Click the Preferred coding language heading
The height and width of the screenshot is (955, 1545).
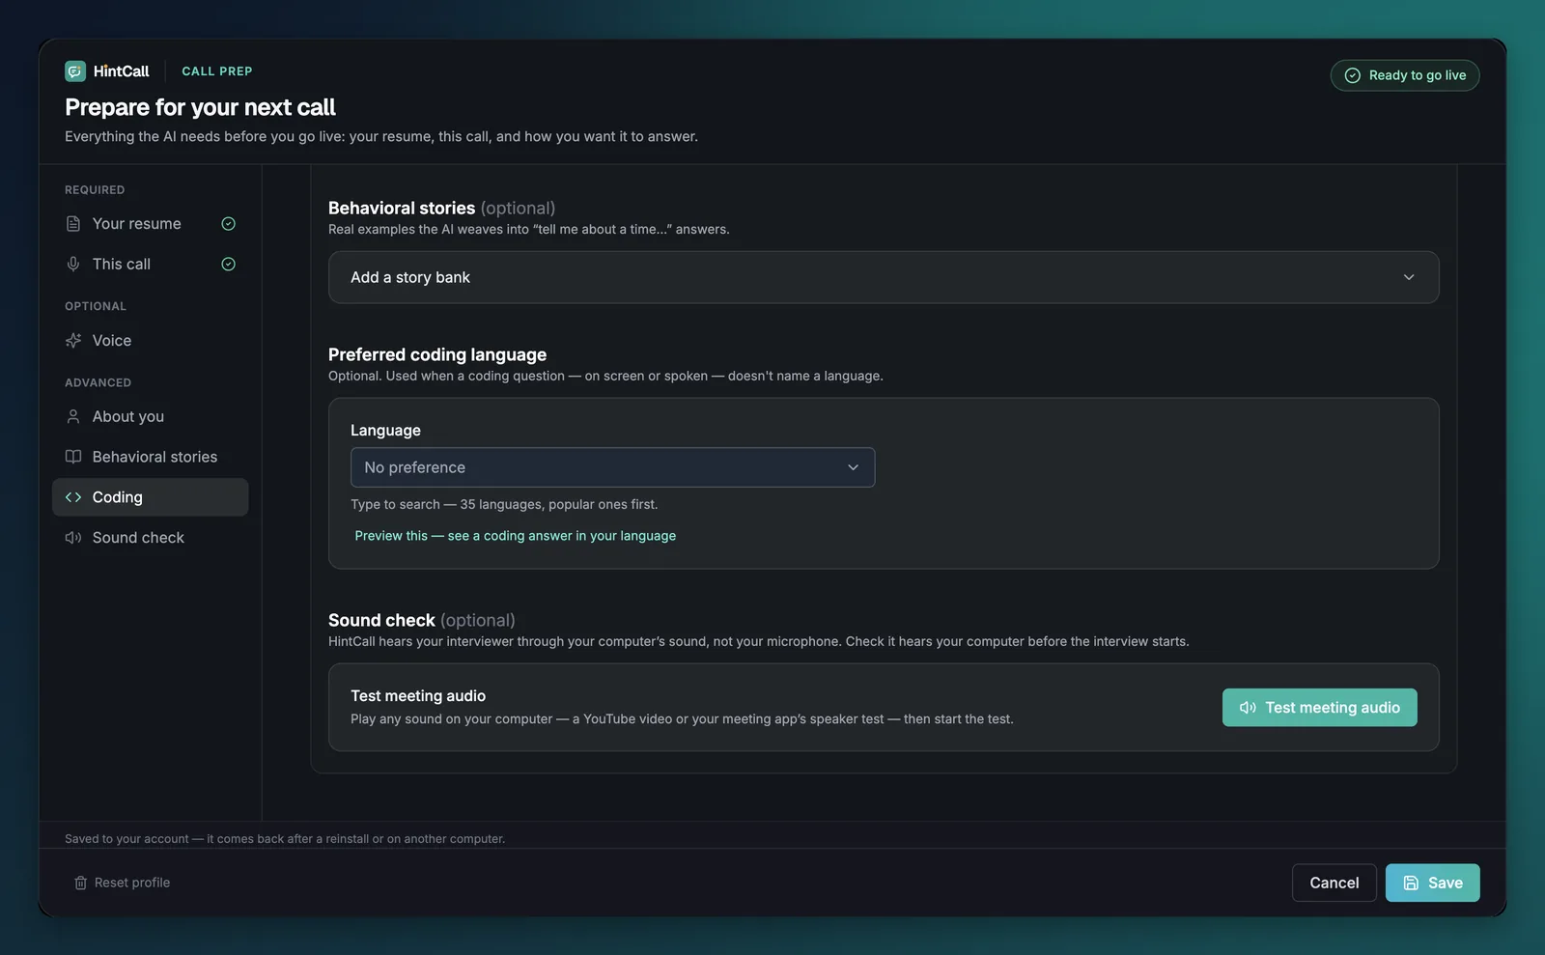coord(437,354)
